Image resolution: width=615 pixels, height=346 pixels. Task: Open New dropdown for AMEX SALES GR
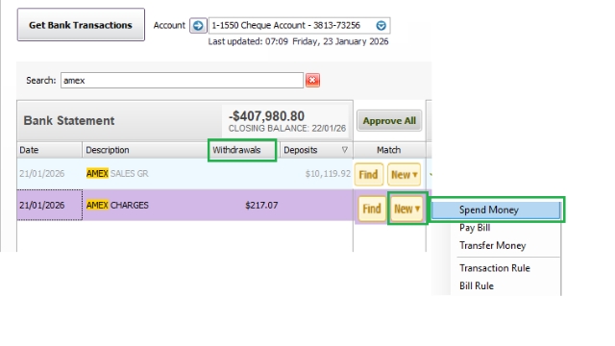[x=404, y=175]
